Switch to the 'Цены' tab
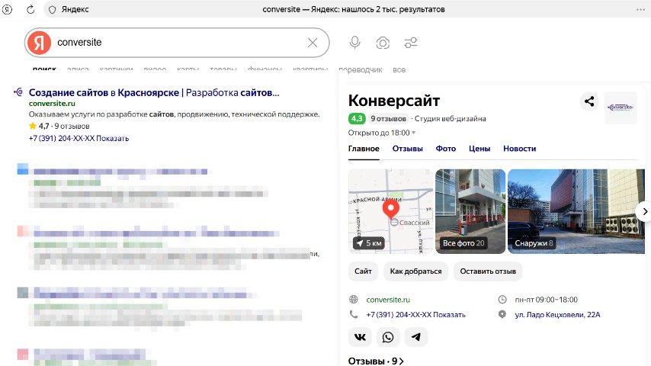Viewport: 651px width, 366px height. coord(479,149)
